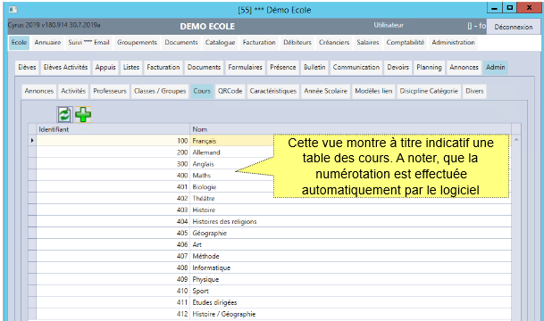Click the app icon in the title bar

(13, 9)
